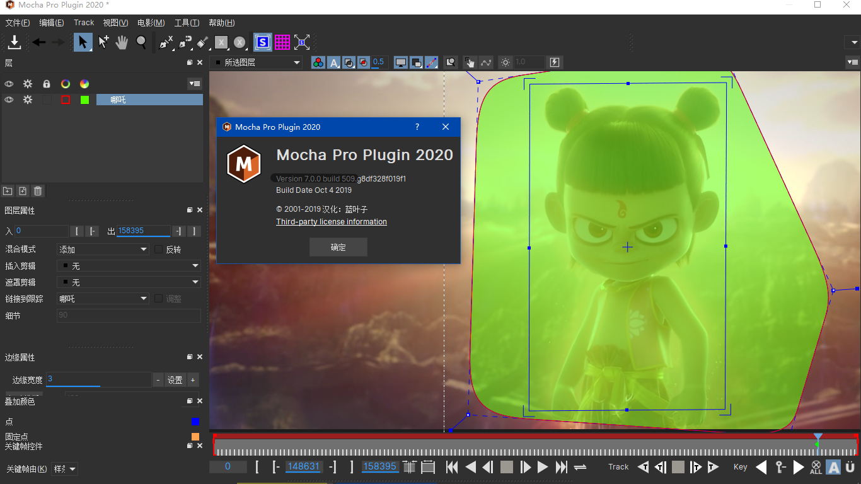Open the Third-party license information link
The width and height of the screenshot is (861, 484).
pos(332,222)
